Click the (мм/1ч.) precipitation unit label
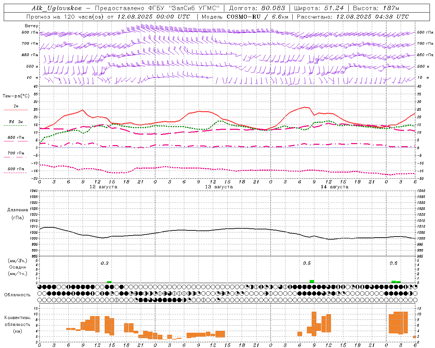This screenshot has width=435, height=348. pos(17,274)
